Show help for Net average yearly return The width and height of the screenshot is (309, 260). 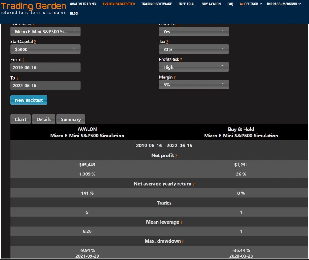tap(194, 184)
